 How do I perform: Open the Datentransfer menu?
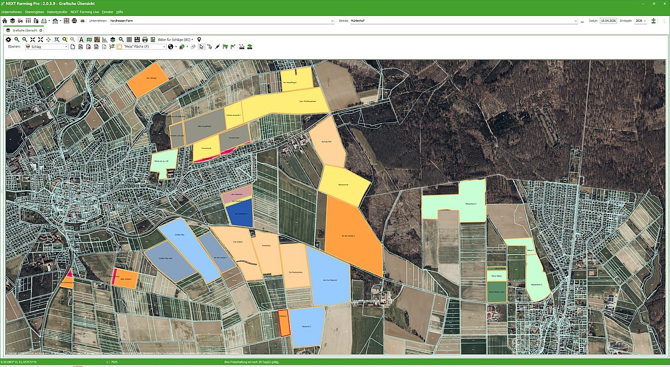57,12
